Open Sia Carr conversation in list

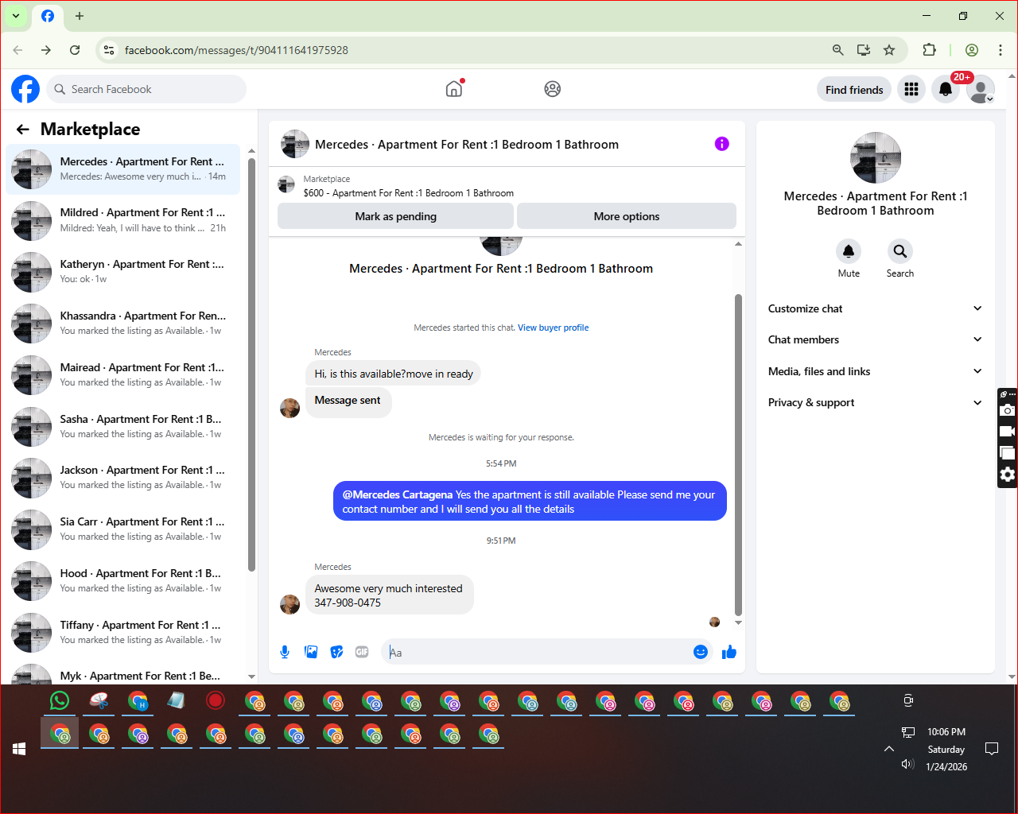tap(123, 529)
